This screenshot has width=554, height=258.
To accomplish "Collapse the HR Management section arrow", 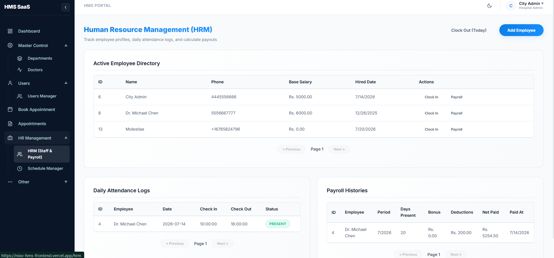I will click(x=66, y=138).
